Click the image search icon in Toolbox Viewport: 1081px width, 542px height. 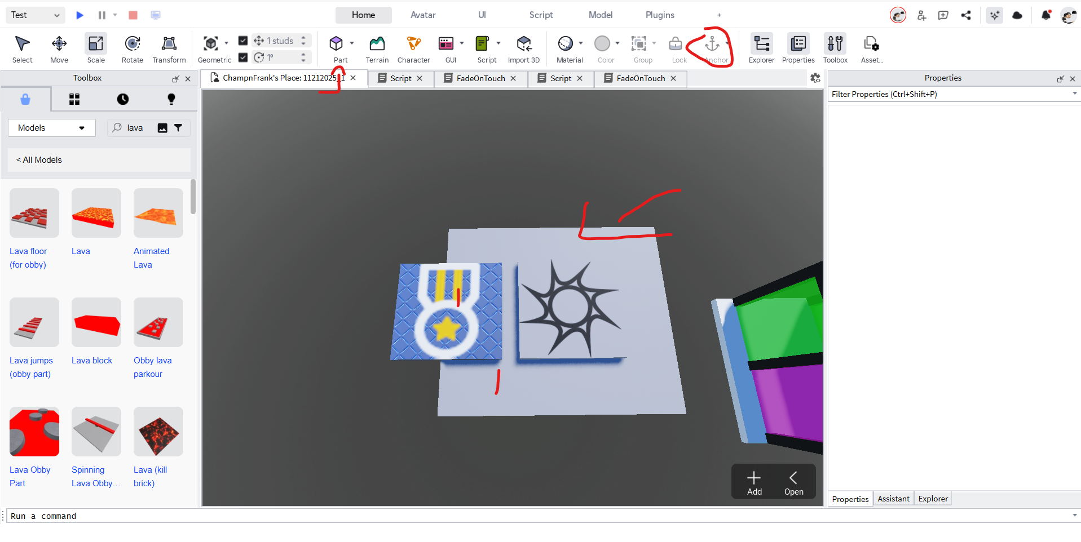[x=162, y=128]
